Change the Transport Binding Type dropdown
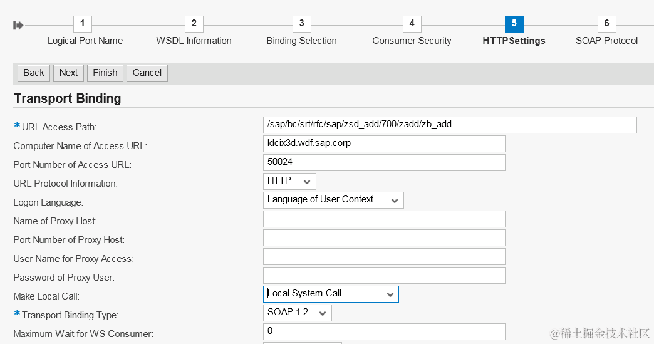654x344 pixels. pos(297,313)
